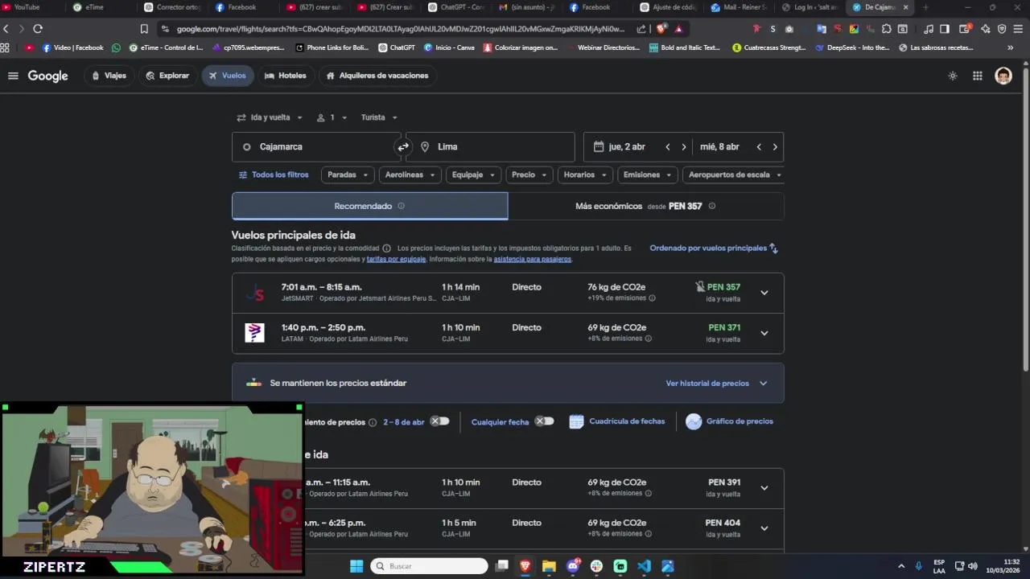Open Horarios filter dropdown

tap(585, 175)
